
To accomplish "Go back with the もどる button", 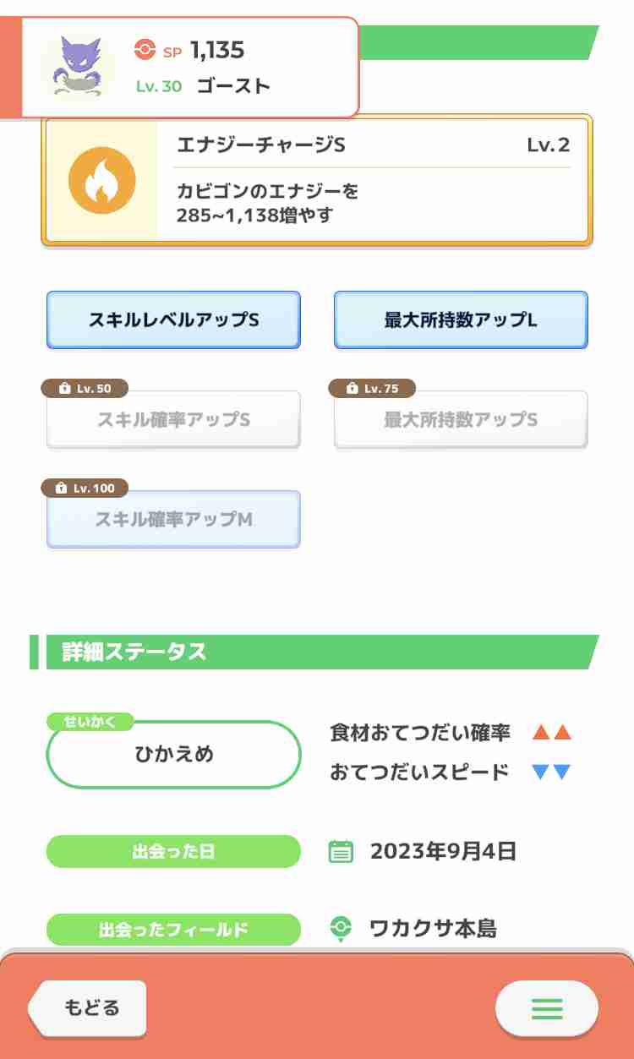I will (88, 1007).
